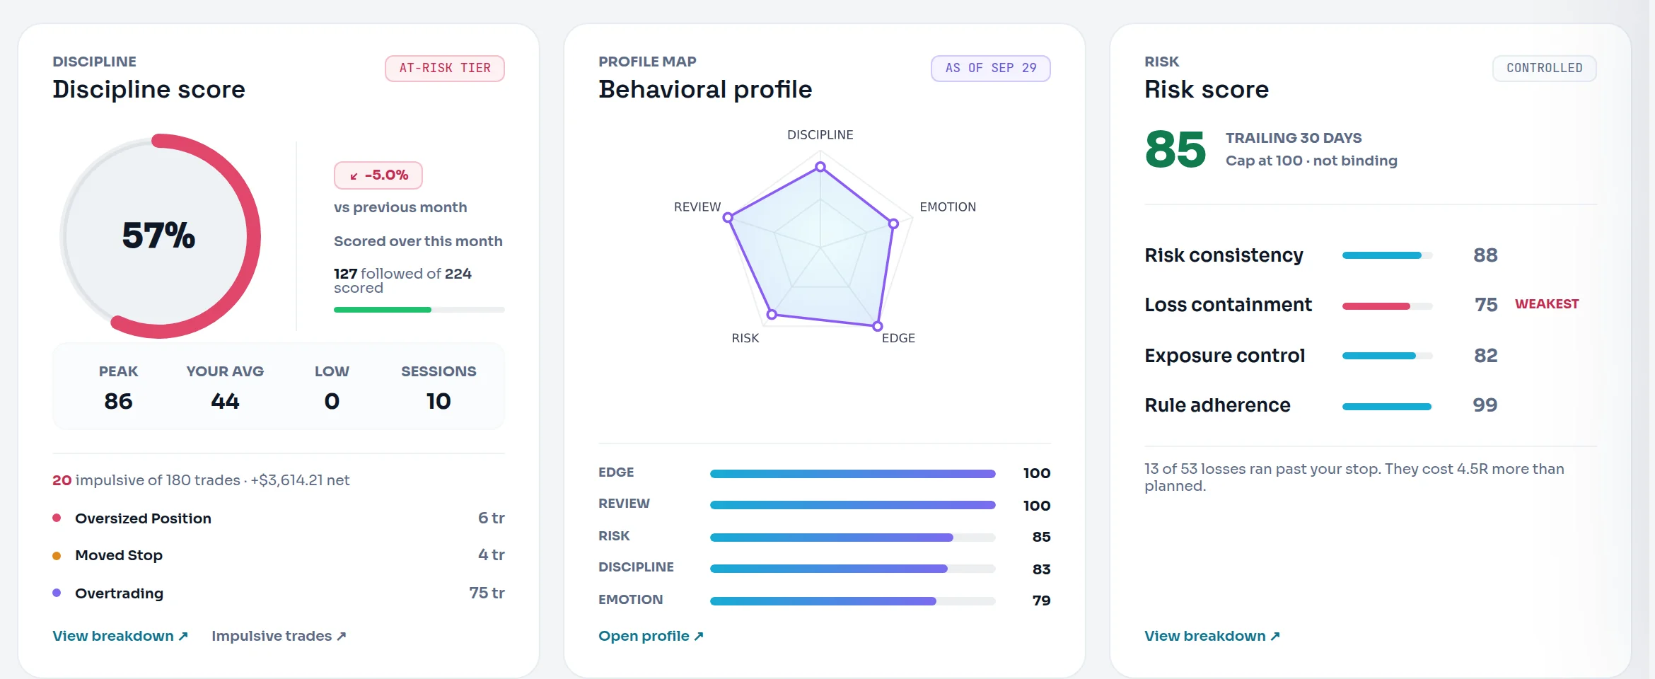1655x679 pixels.
Task: Click the AS OF SEP 29 badge
Action: [991, 69]
